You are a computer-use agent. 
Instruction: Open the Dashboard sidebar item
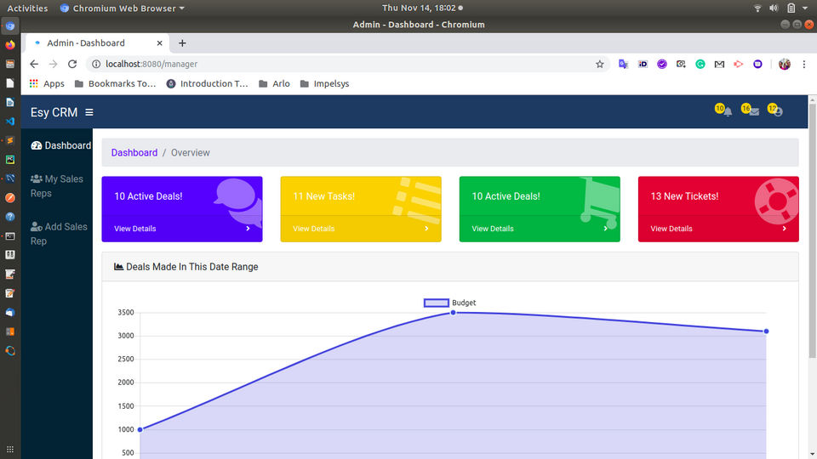pos(61,145)
